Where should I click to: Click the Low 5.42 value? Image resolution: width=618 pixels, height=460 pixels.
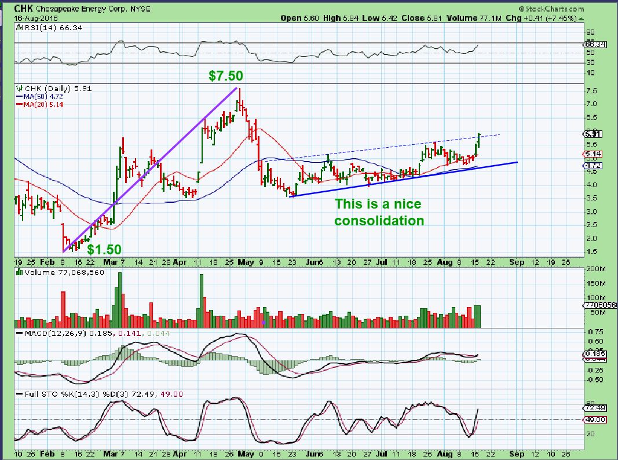pos(381,18)
